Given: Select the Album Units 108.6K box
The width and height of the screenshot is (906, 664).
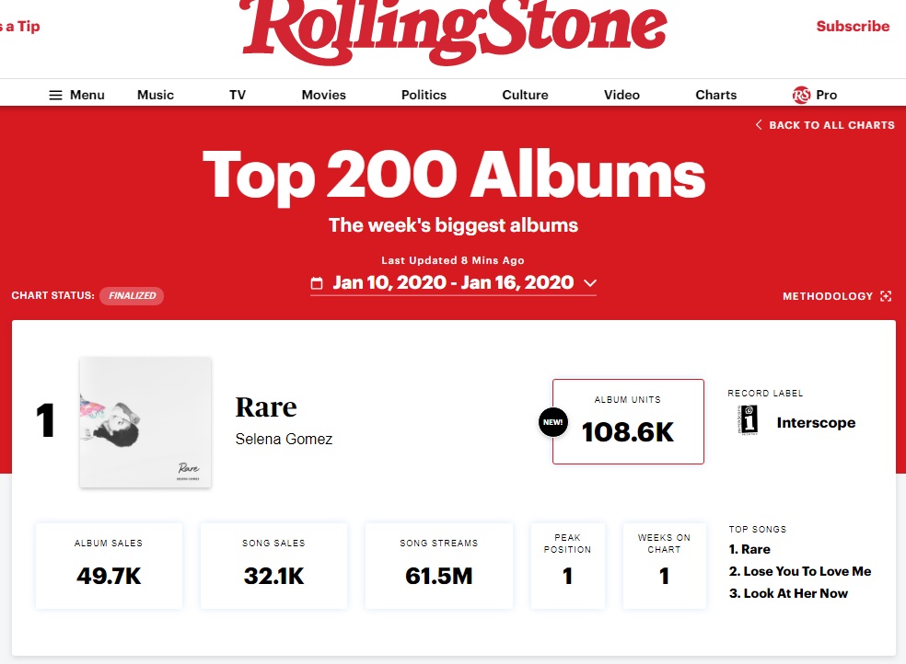Looking at the screenshot, I should [628, 422].
